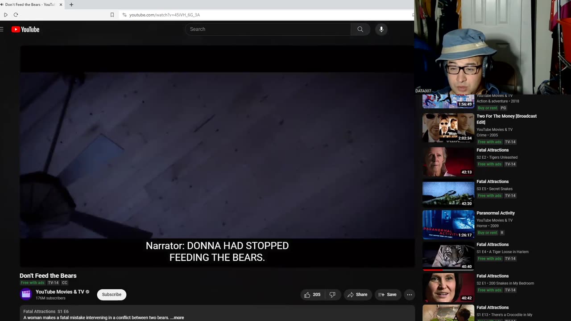The width and height of the screenshot is (571, 321).
Task: Go forward with the browser arrow icon
Action: point(5,15)
